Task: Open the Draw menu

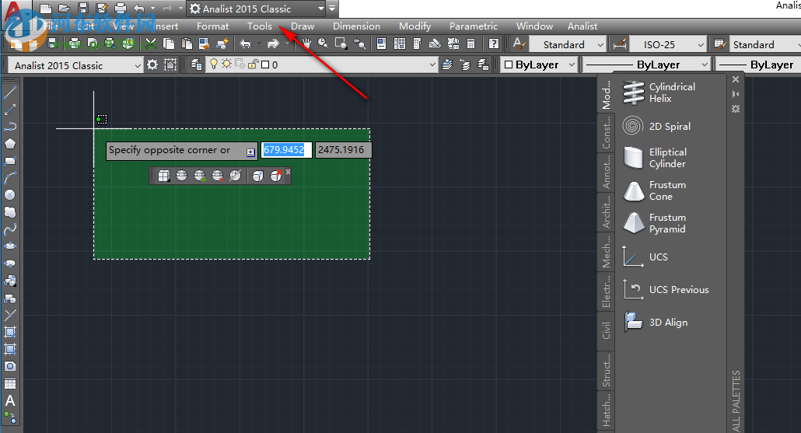Action: pos(303,26)
